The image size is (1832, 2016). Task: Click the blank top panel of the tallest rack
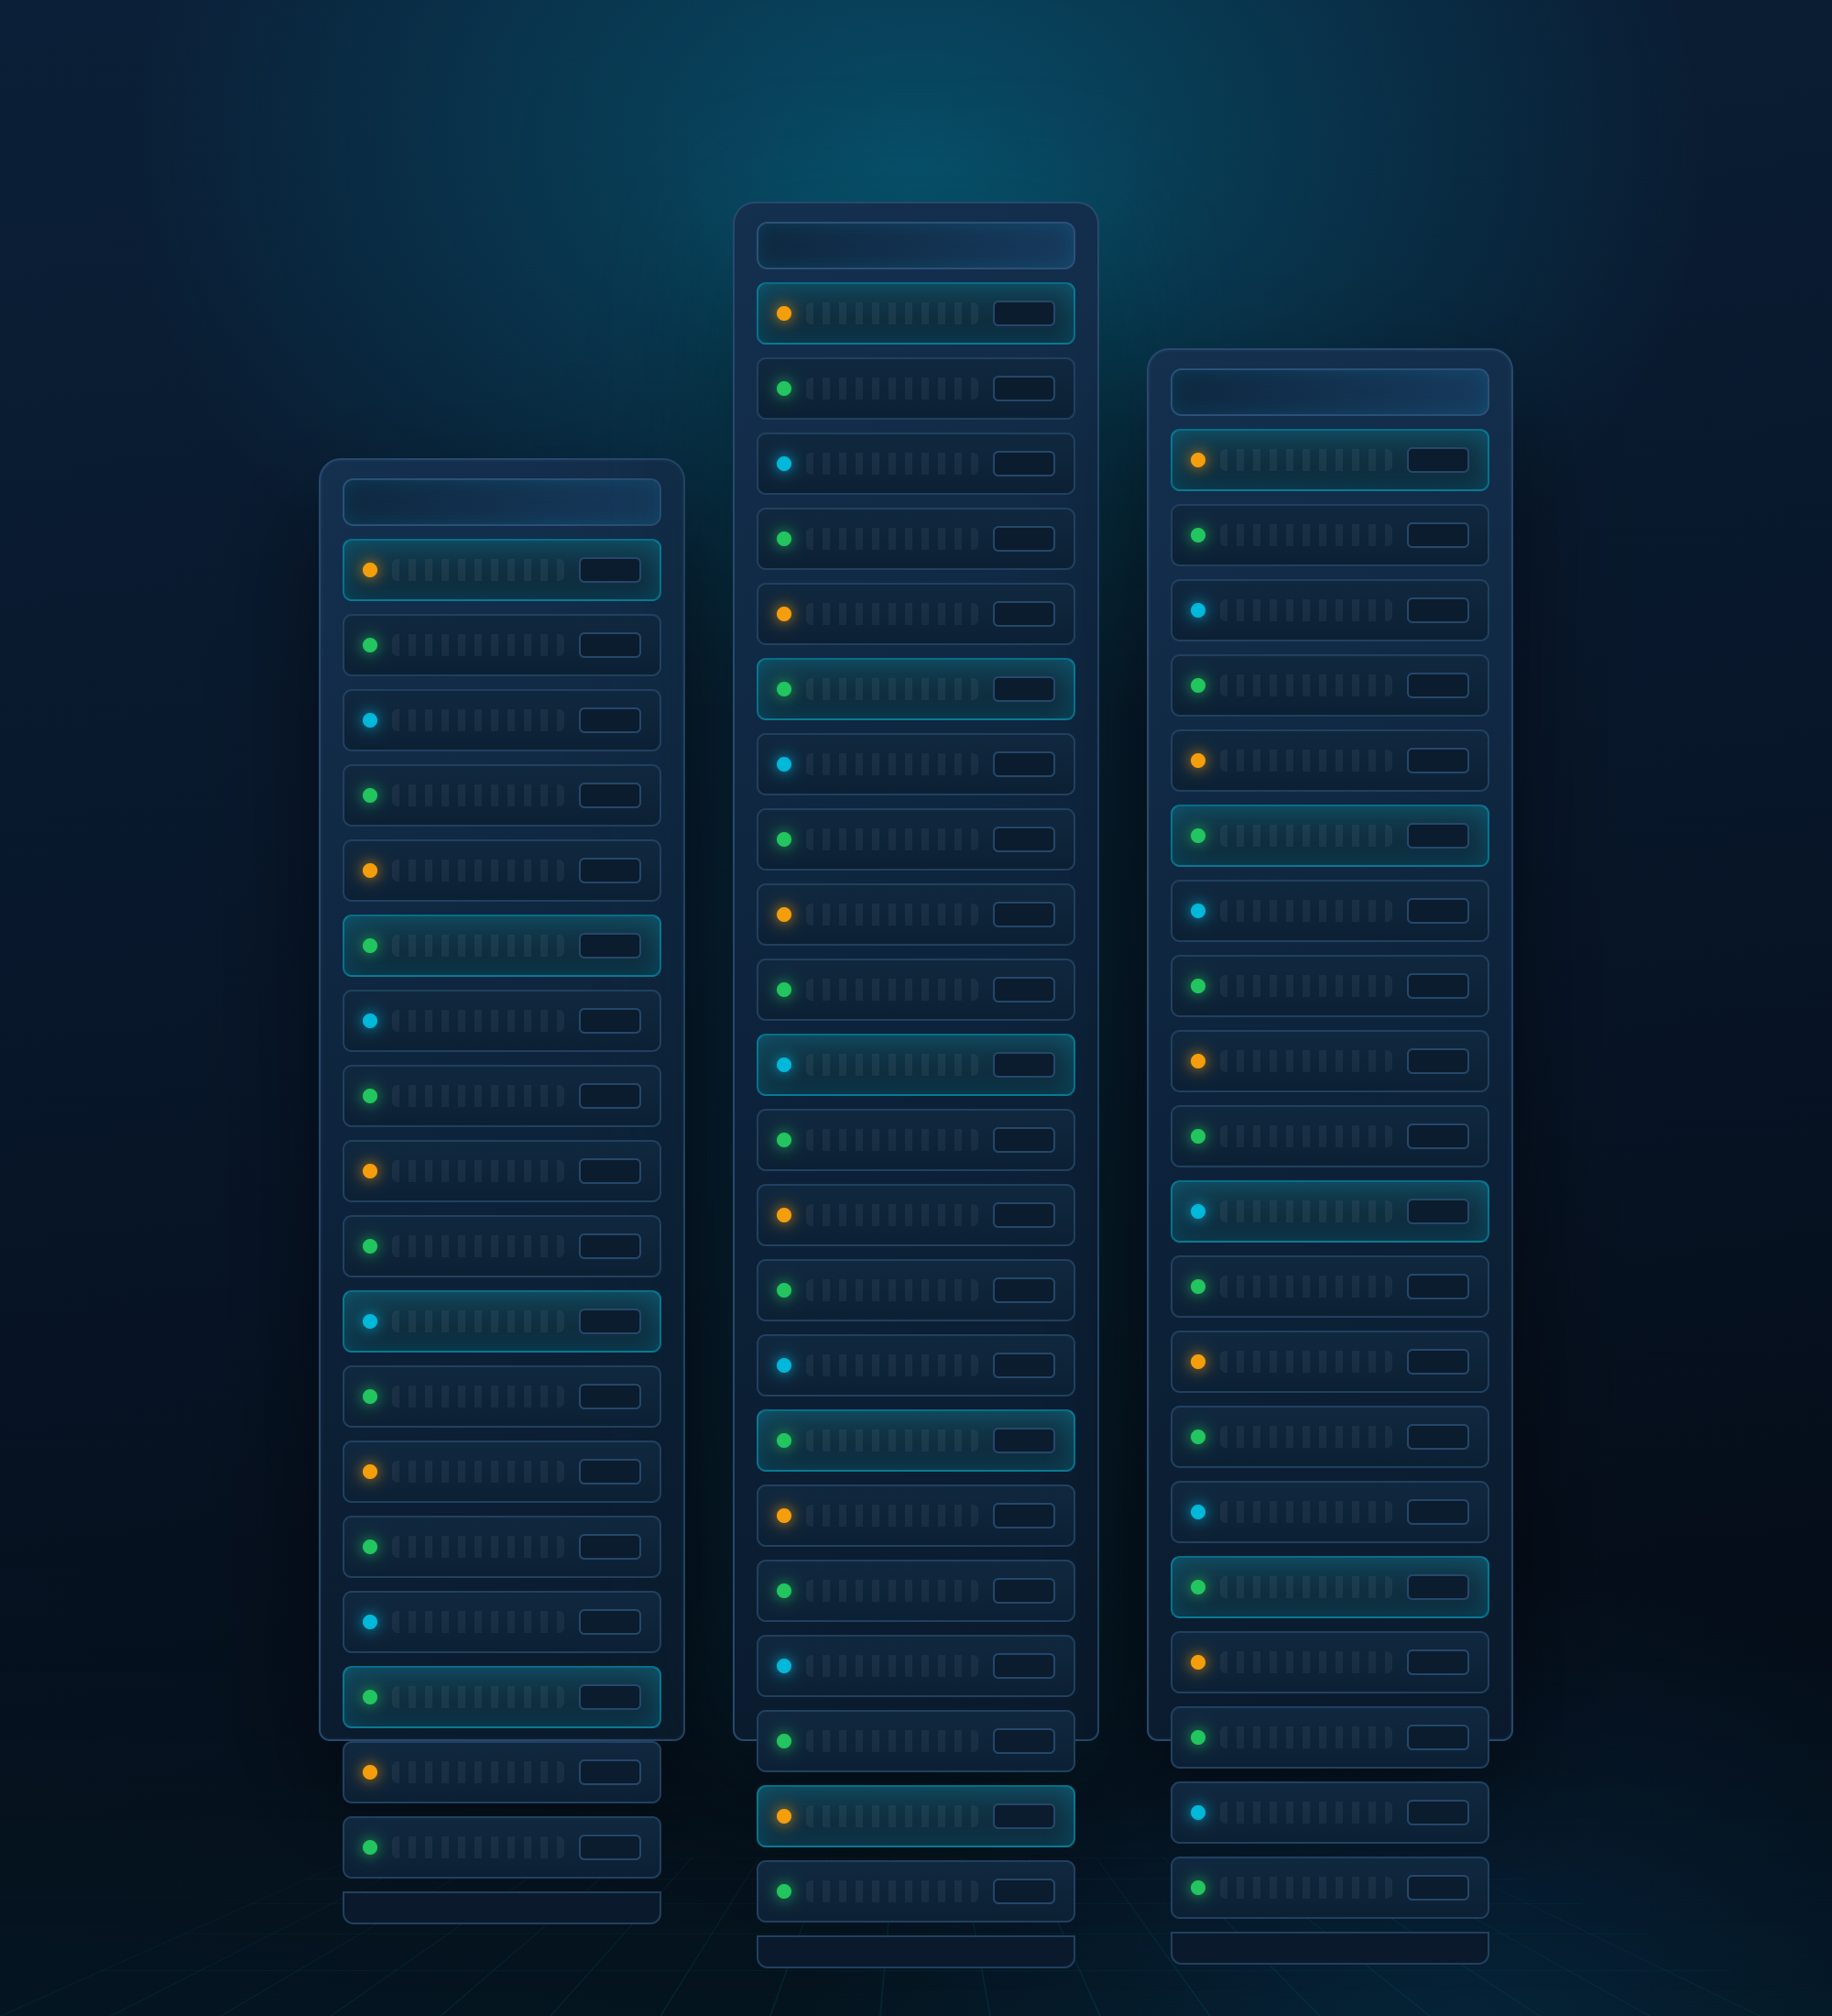[915, 245]
